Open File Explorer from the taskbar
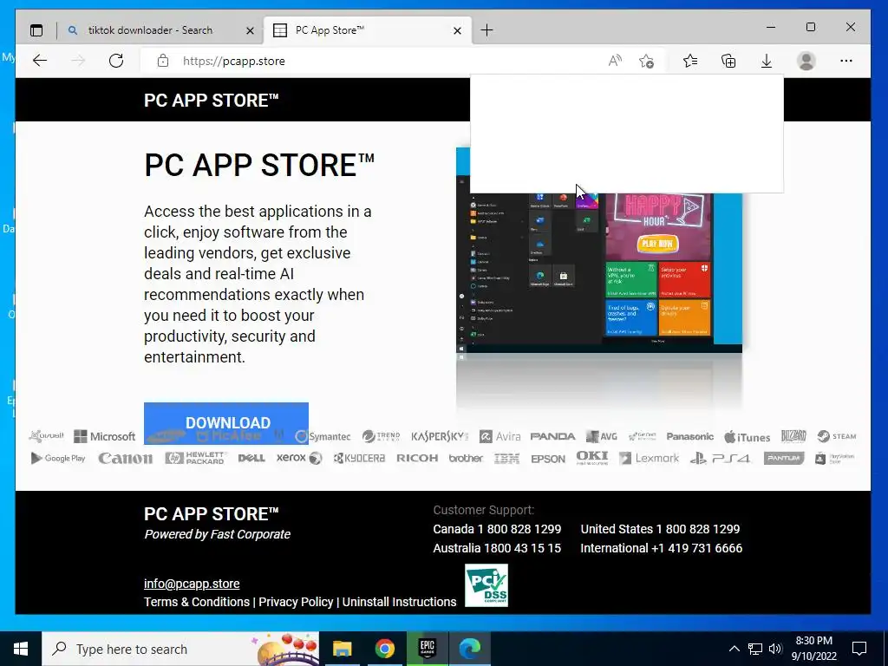The width and height of the screenshot is (888, 666). (x=342, y=649)
